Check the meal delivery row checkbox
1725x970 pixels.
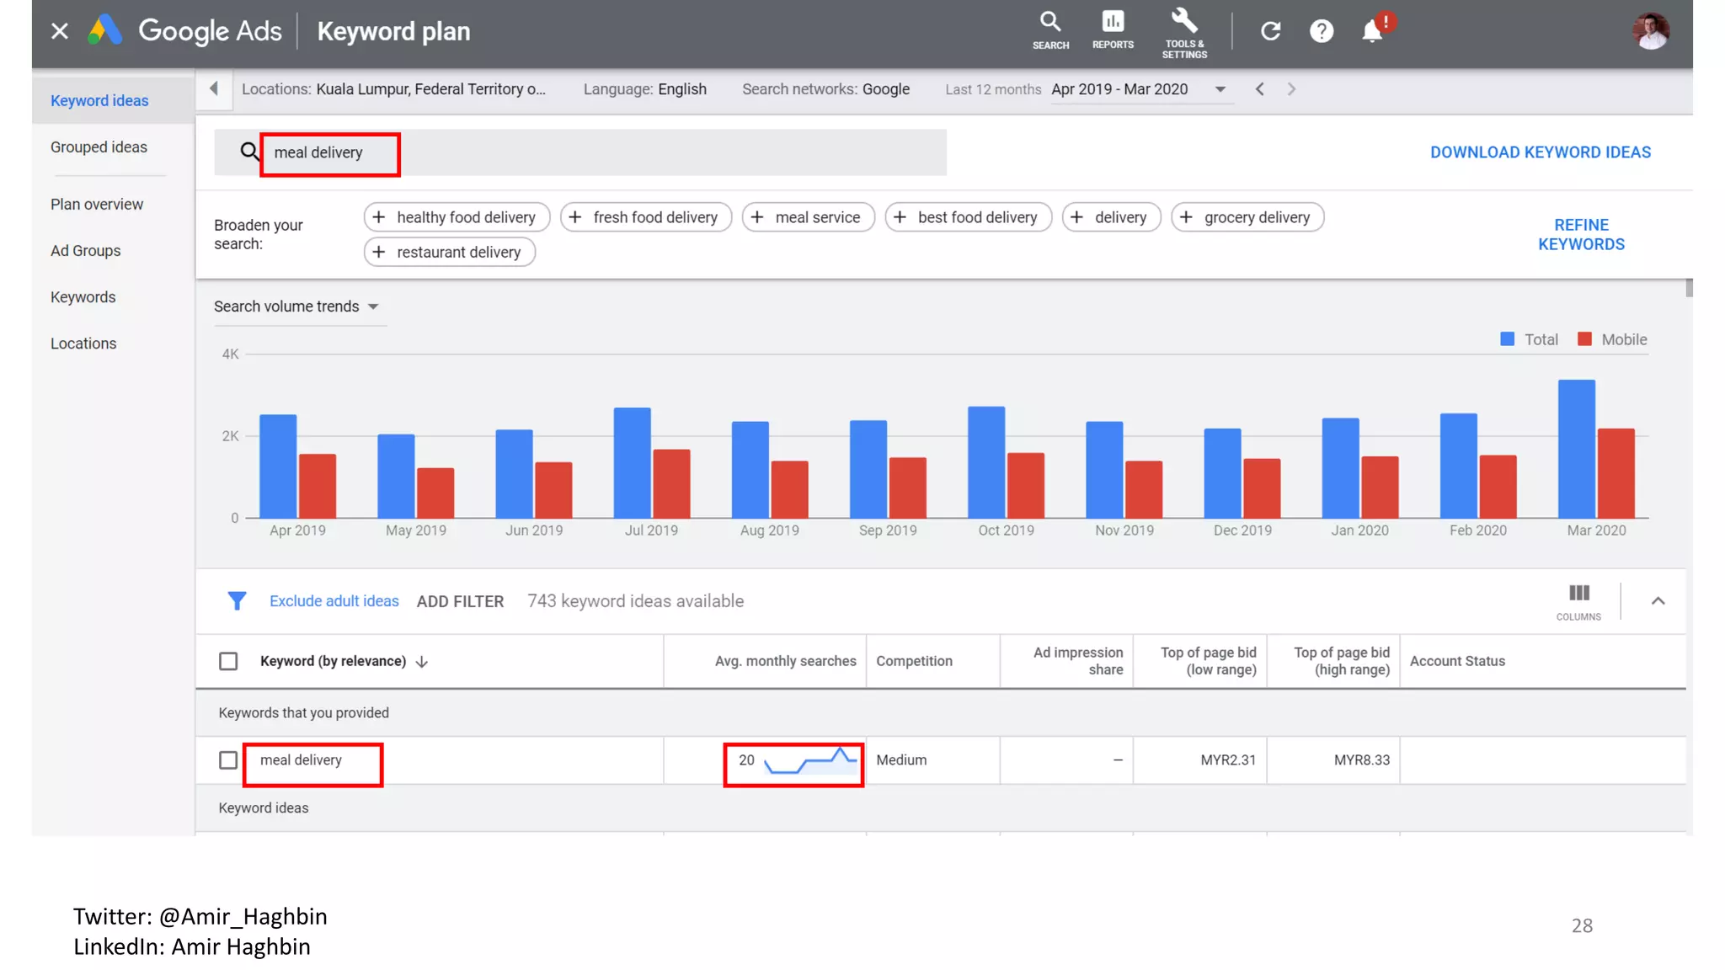click(228, 760)
